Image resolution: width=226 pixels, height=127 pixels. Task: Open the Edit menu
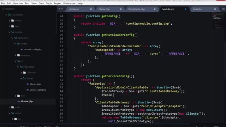coord(9,3)
